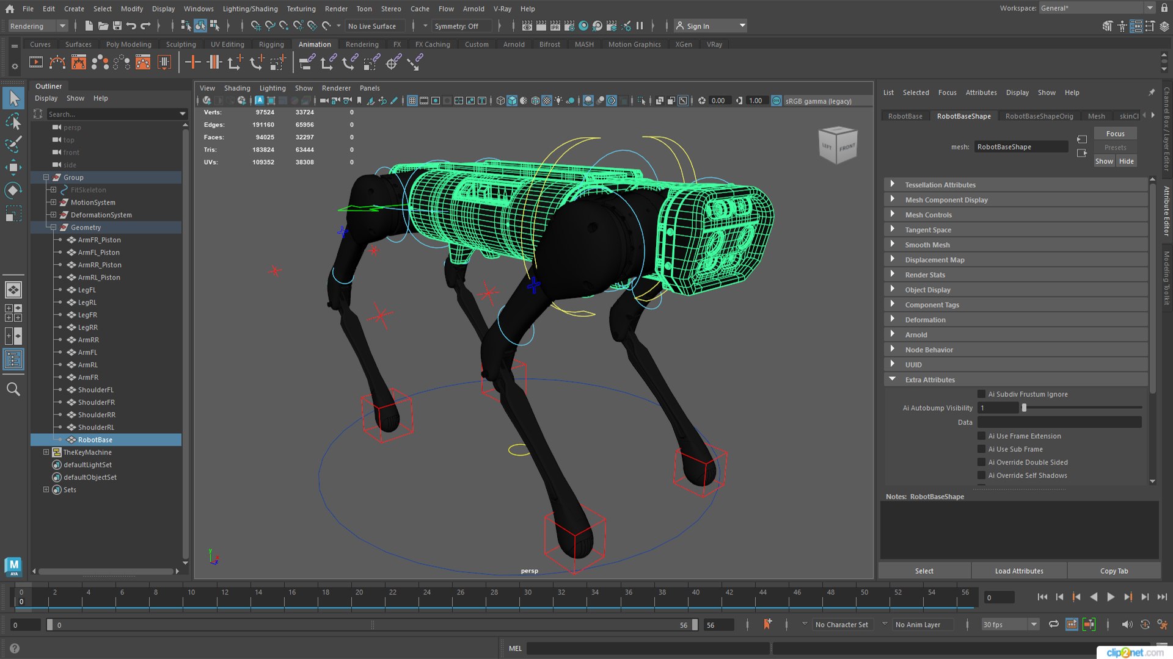The width and height of the screenshot is (1173, 659).
Task: Click the Open Scene folder icon
Action: click(103, 26)
